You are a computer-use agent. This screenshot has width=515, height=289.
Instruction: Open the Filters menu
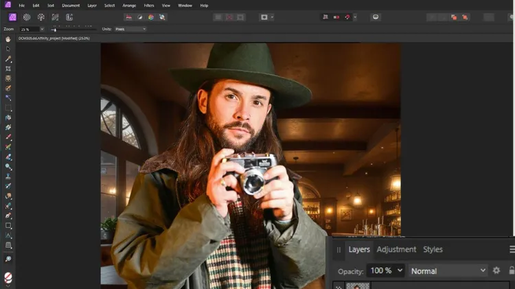click(149, 5)
